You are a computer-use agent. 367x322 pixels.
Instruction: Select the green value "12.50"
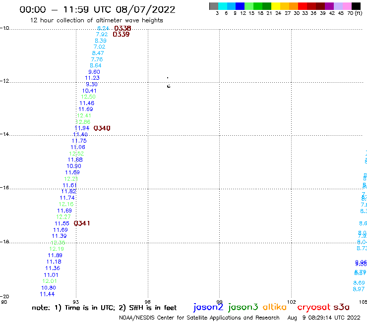tap(88, 97)
